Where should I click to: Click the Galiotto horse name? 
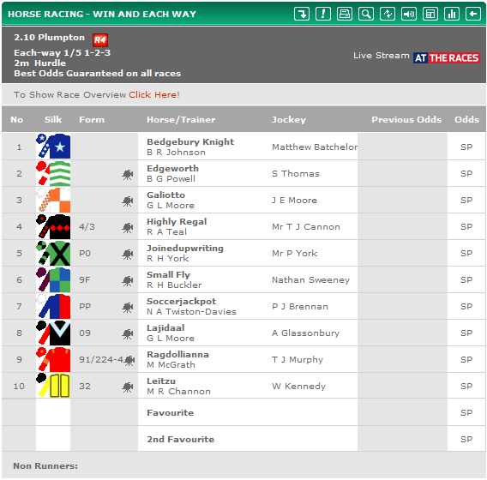click(165, 195)
